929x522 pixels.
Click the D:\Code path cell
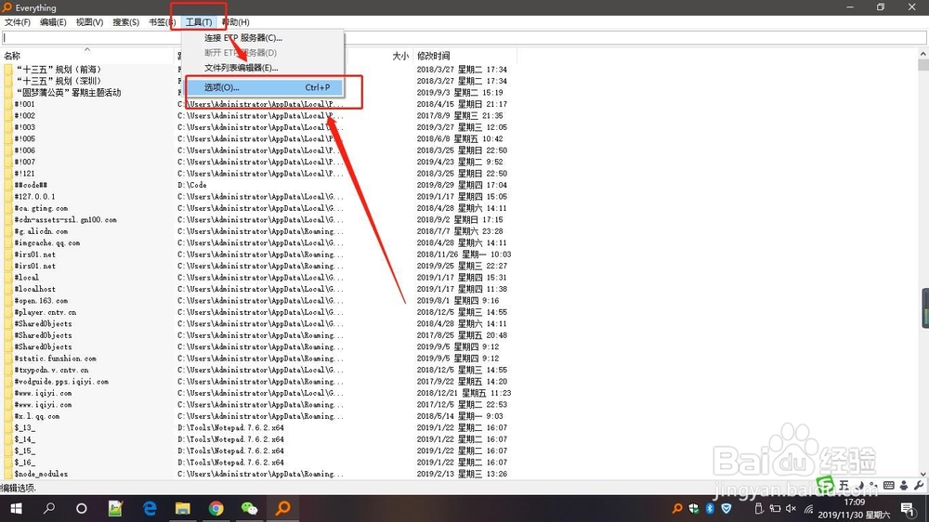[x=192, y=185]
